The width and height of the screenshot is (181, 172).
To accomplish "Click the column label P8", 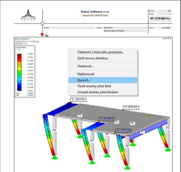I will (127, 146).
